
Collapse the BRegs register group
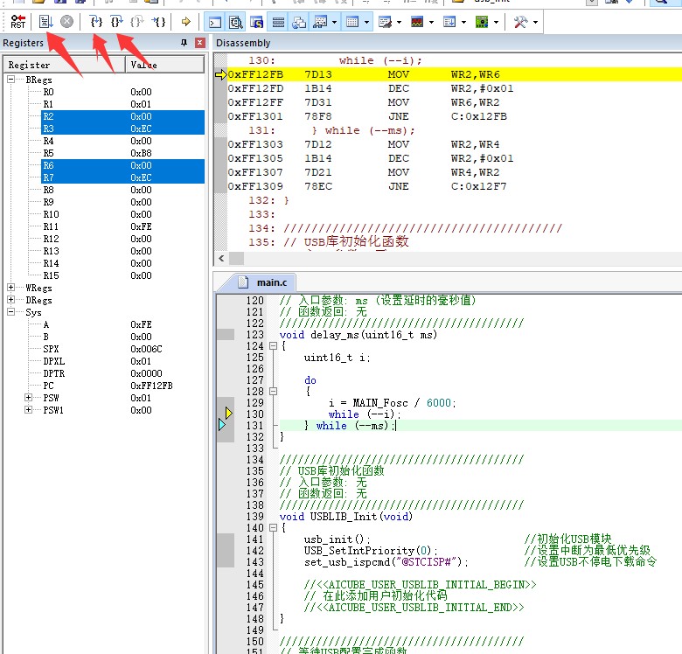click(x=11, y=80)
